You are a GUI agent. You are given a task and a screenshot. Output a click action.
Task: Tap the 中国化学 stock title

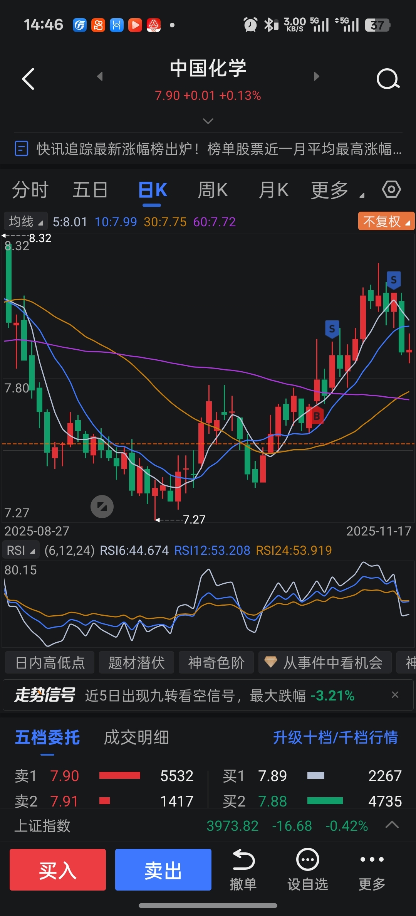[x=208, y=68]
